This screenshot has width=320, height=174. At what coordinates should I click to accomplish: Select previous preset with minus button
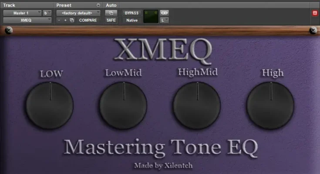(x=59, y=20)
